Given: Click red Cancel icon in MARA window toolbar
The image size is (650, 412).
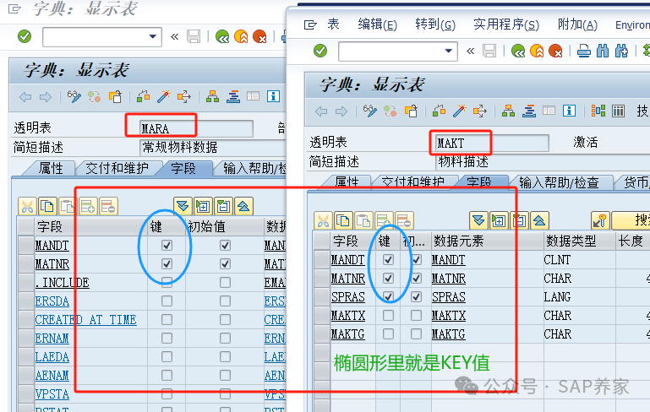Looking at the screenshot, I should tap(259, 37).
